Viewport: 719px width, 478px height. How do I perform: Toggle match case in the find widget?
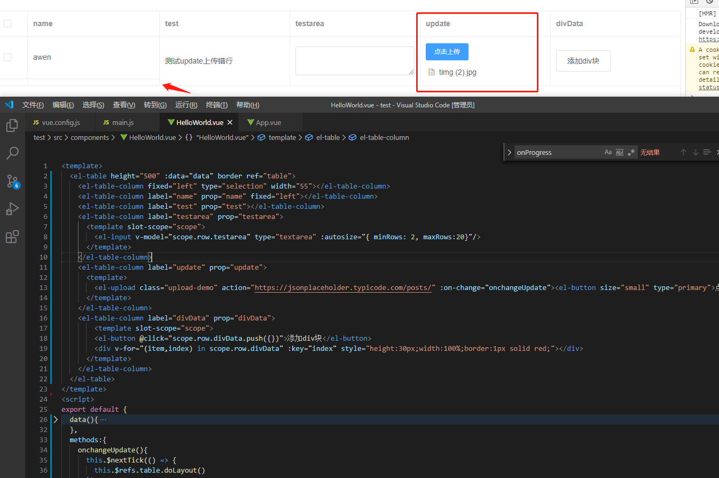608,152
